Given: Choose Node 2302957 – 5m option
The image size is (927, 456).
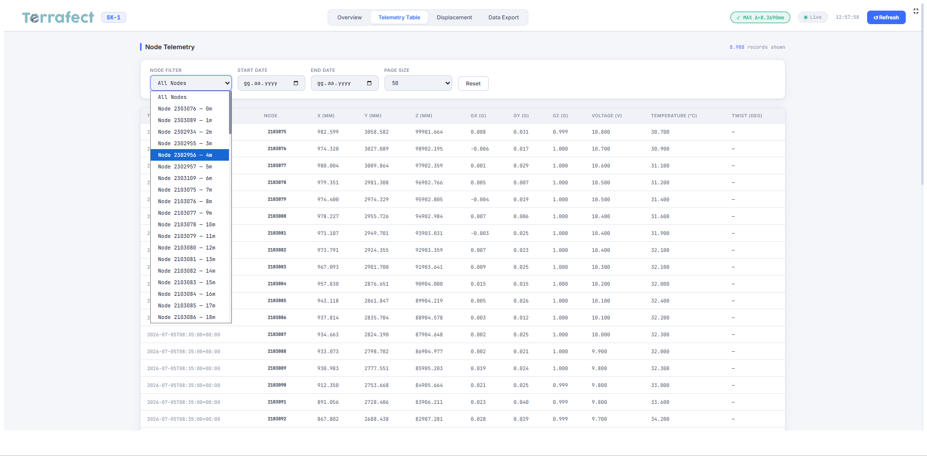Looking at the screenshot, I should coord(189,166).
